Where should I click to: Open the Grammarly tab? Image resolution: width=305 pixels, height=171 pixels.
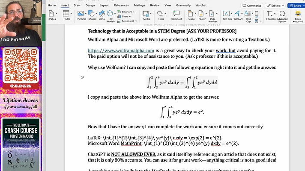[x=183, y=5]
